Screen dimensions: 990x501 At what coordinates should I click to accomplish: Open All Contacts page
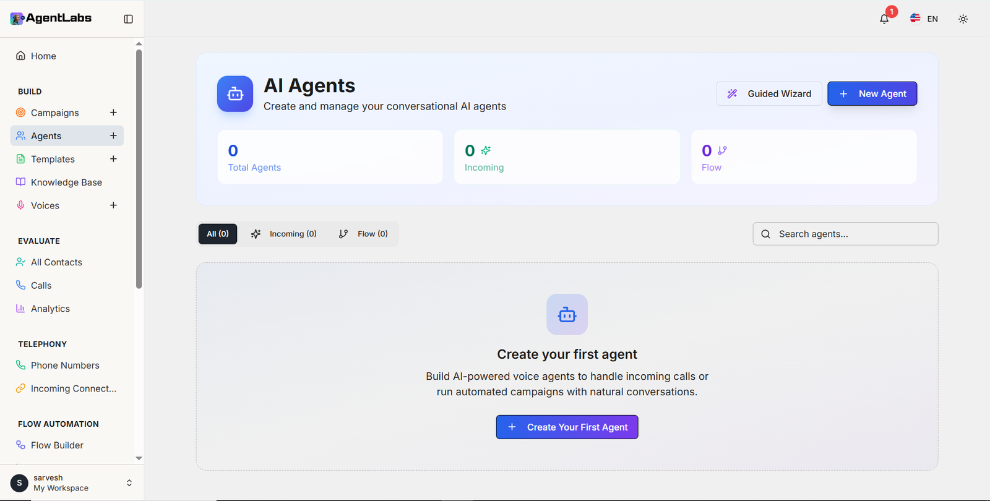(67, 262)
